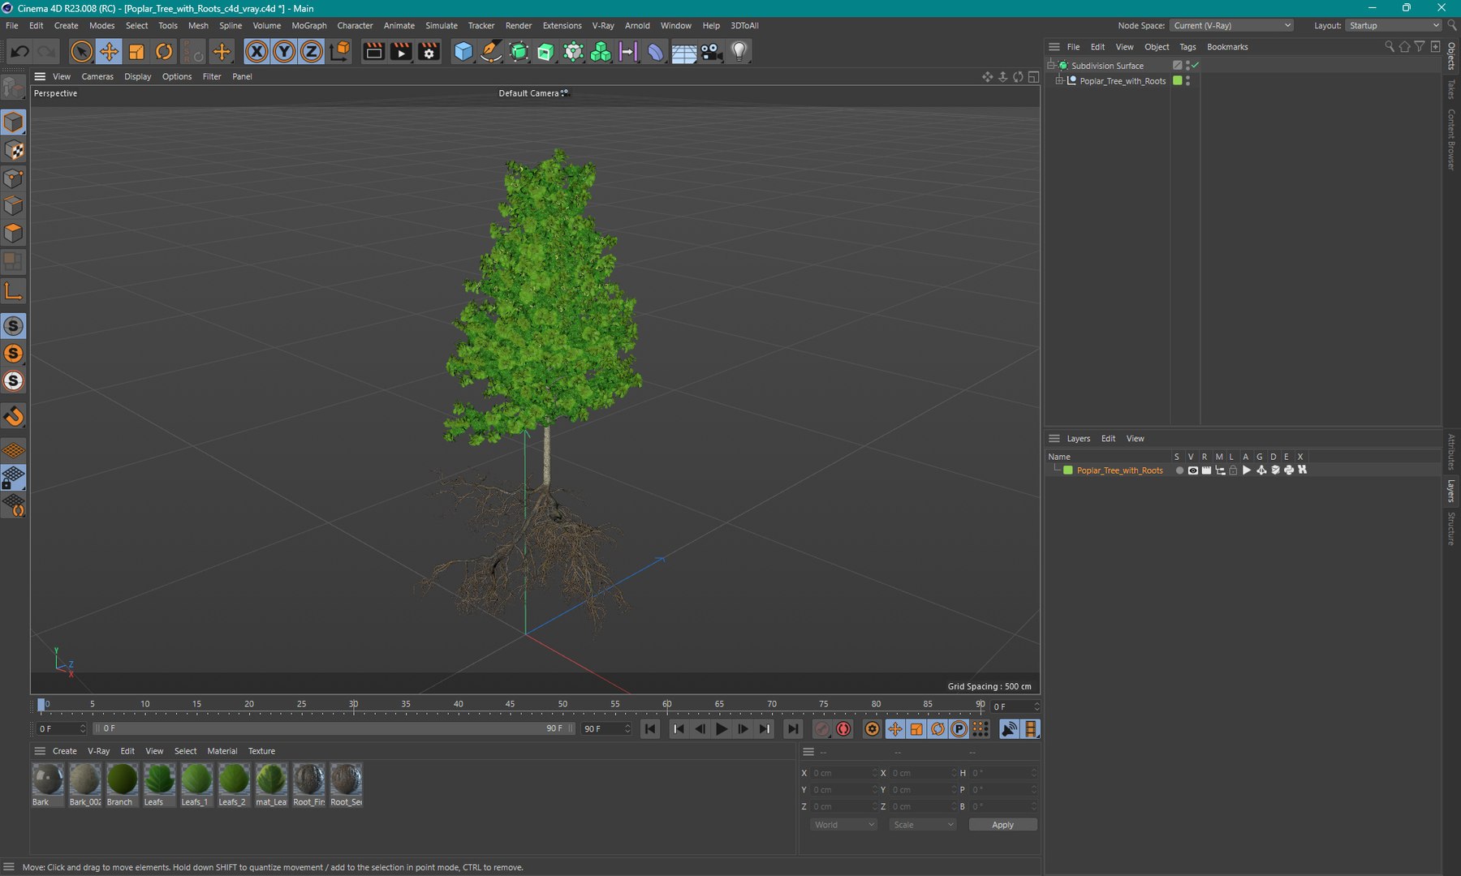Screen dimensions: 1461x876
Task: Open the V-Ray menu in main menu bar
Action: click(x=603, y=25)
